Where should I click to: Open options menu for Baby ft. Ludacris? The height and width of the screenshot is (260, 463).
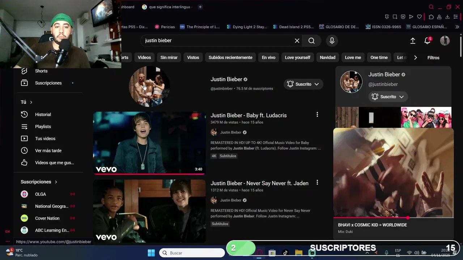pos(317,114)
